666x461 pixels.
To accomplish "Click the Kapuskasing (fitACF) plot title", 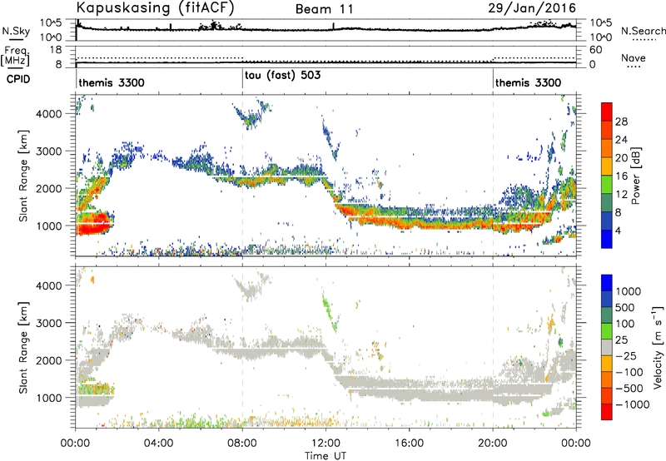I will point(155,8).
